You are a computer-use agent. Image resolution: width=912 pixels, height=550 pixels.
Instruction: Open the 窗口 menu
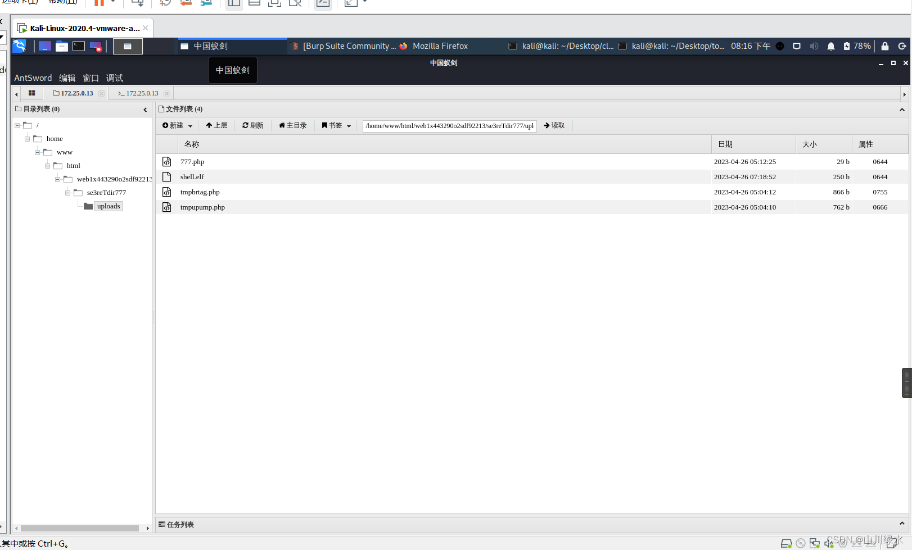pyautogui.click(x=91, y=78)
